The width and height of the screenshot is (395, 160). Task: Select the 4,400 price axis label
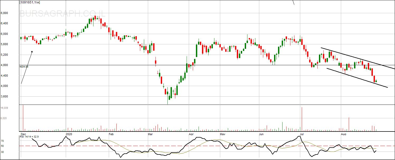coord(4,76)
